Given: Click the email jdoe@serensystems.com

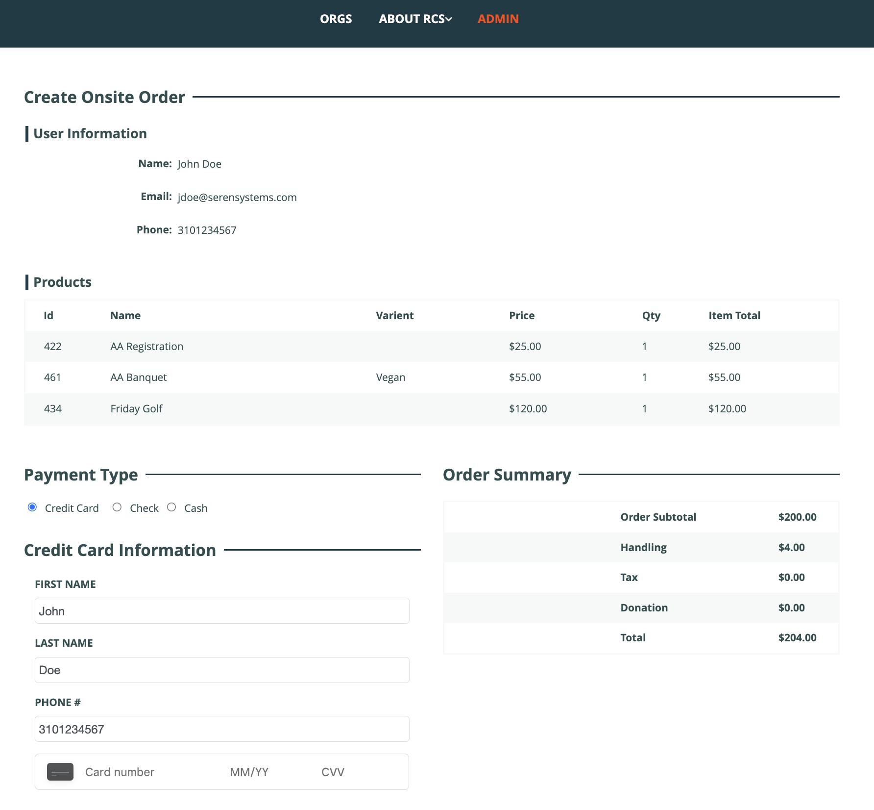Looking at the screenshot, I should 237,197.
